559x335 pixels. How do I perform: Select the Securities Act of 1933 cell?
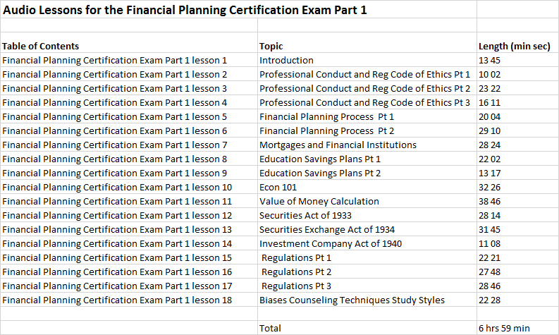click(305, 215)
